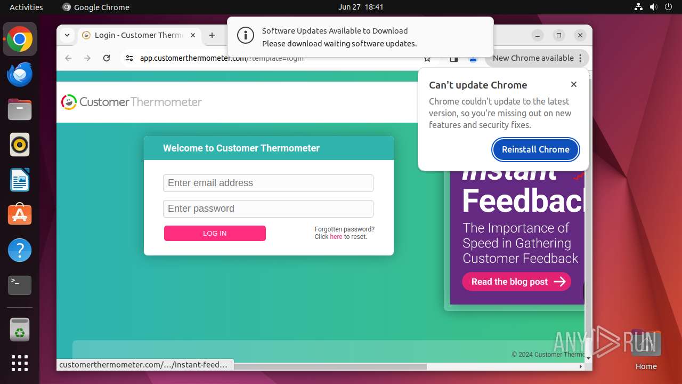Image resolution: width=682 pixels, height=384 pixels.
Task: Click the software updates info icon
Action: 246,36
